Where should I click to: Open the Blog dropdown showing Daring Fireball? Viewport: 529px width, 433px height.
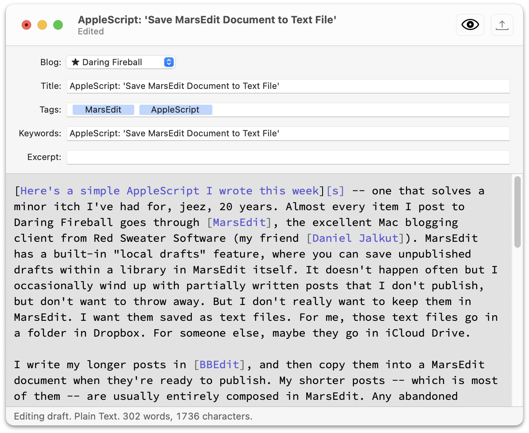point(120,62)
